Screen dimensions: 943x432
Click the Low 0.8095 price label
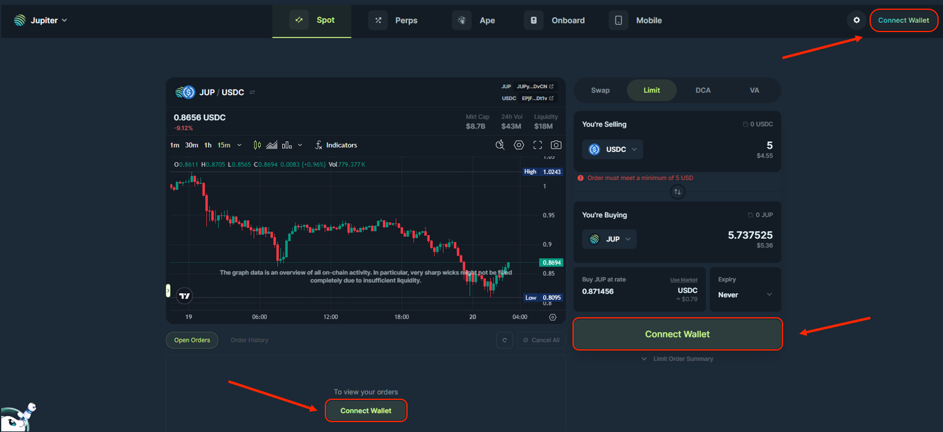tap(542, 297)
